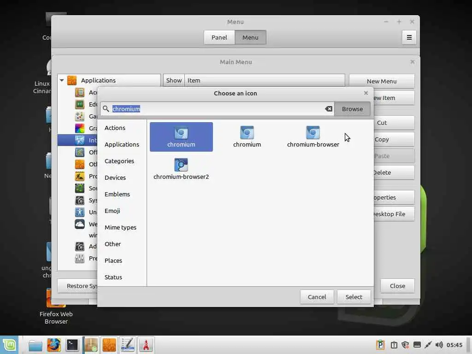
Task: Show the Status icon category
Action: (113, 277)
